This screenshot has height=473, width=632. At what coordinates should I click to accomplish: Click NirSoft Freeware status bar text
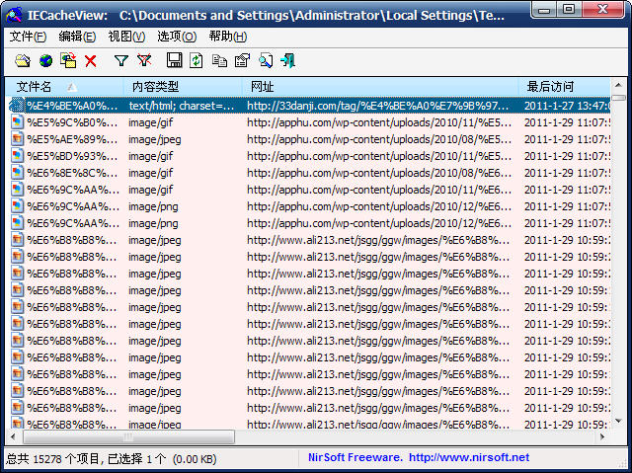tap(355, 457)
